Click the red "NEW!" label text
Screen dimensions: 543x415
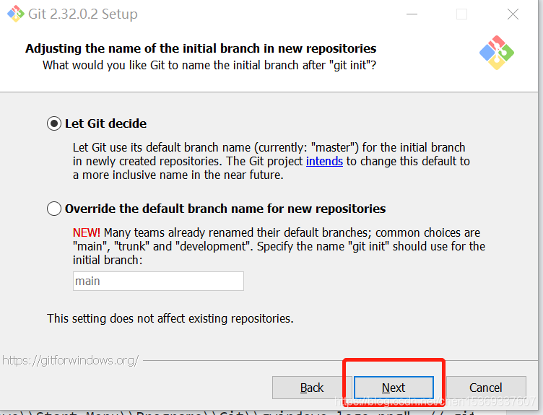coord(86,232)
